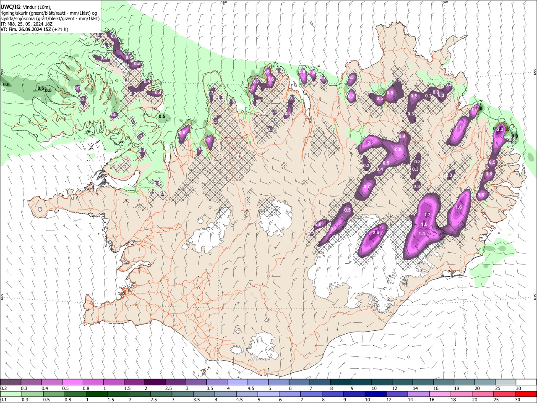Click upper legend dark purple swatch between 2 and 2.5
Viewport: 537px width, 403px height.
[x=154, y=382]
